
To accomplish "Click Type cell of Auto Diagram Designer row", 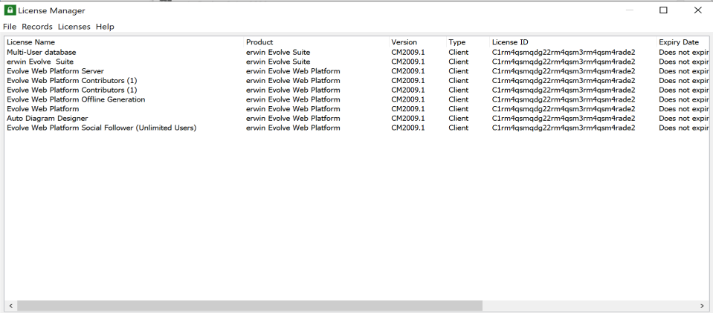I will (x=458, y=119).
